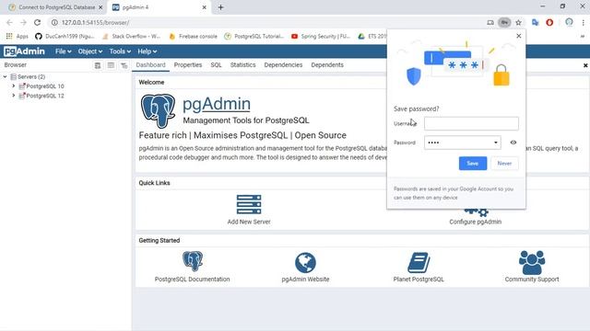
Task: Open the Password dropdown in popup
Action: 496,143
